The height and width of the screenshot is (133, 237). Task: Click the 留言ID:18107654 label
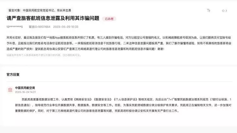click(39, 27)
